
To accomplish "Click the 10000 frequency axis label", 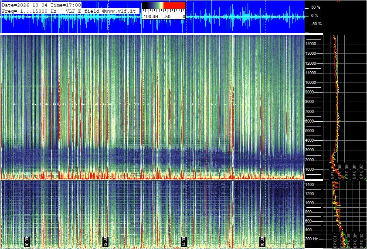I will coord(311,83).
